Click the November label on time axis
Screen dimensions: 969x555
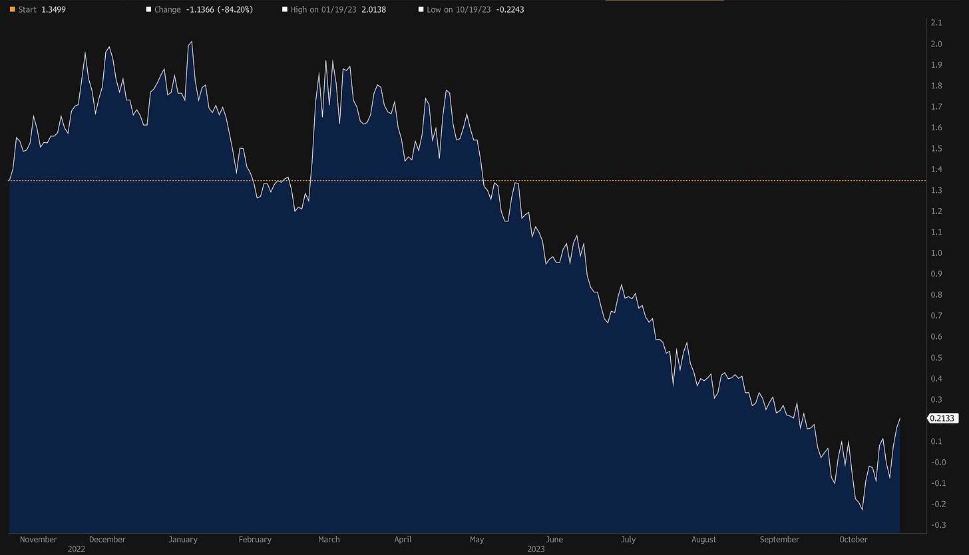click(x=39, y=540)
